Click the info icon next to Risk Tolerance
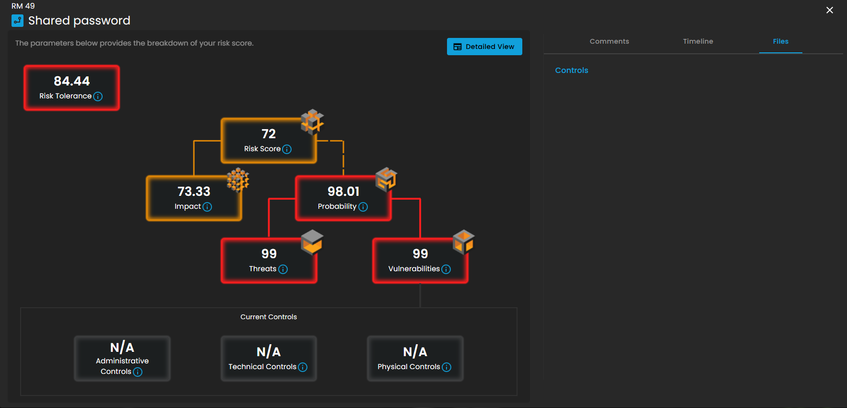847x408 pixels. (98, 96)
